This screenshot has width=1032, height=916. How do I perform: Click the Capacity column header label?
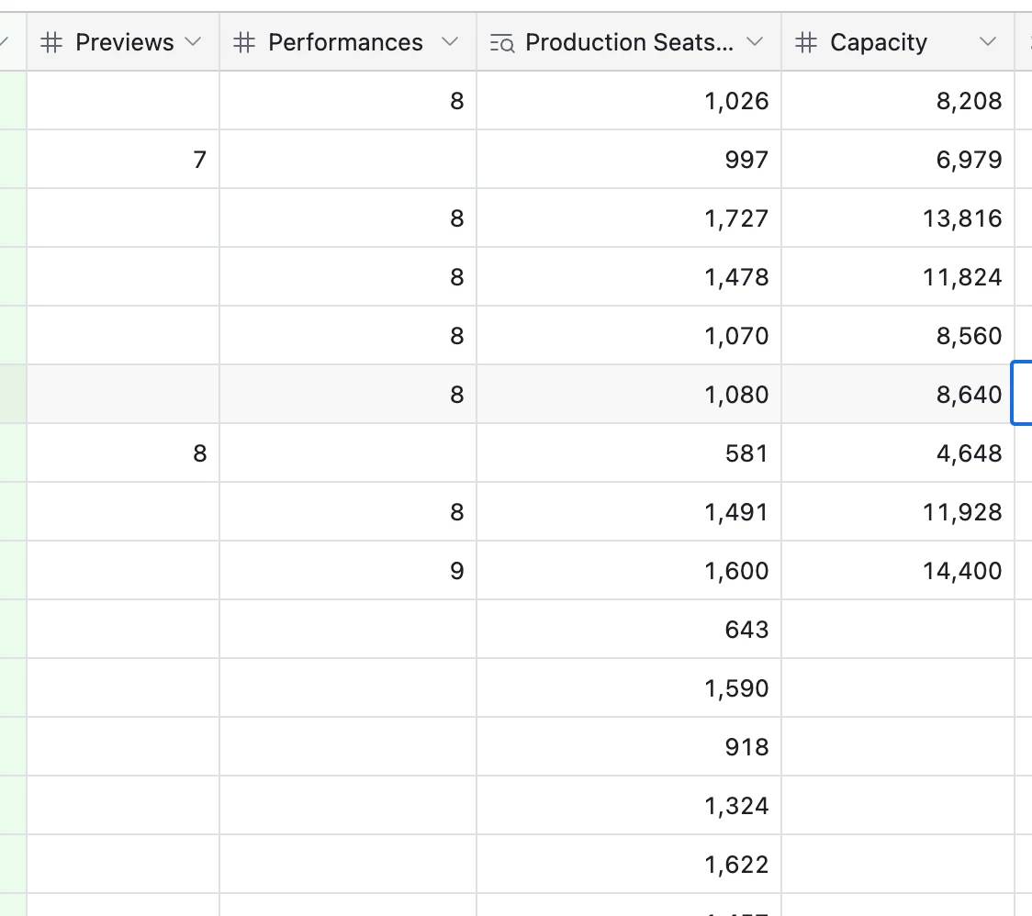879,42
